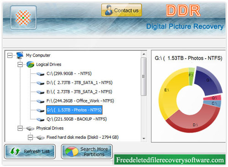Select the G:\ Photos drive entry

click(x=74, y=110)
